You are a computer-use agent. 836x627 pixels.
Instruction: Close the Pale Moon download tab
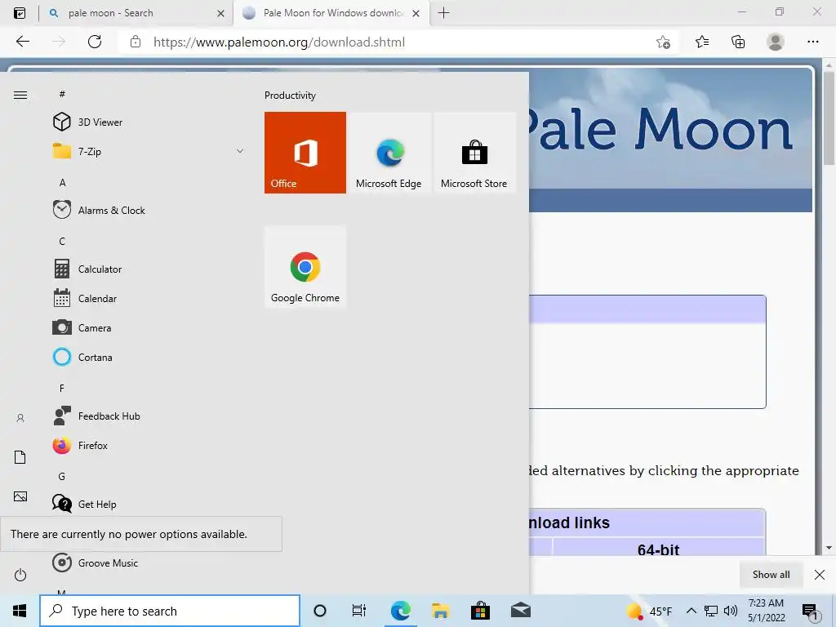coord(416,13)
